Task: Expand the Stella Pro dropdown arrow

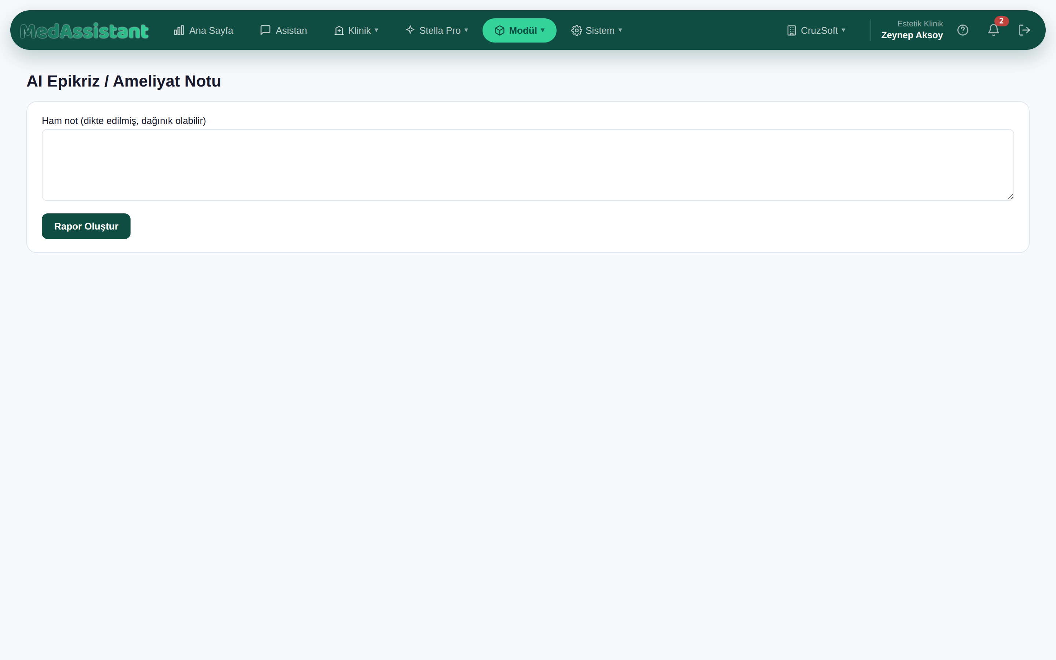Action: [x=466, y=30]
